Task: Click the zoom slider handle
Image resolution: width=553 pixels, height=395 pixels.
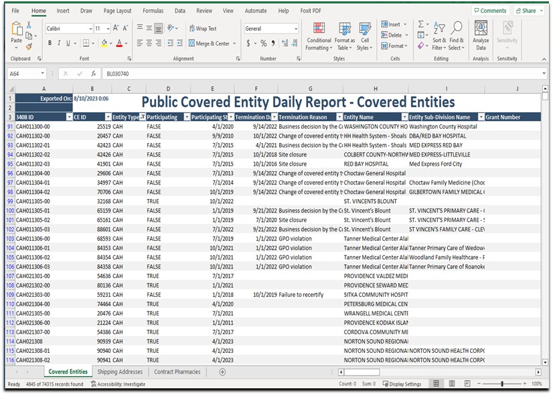Action: tap(502, 384)
